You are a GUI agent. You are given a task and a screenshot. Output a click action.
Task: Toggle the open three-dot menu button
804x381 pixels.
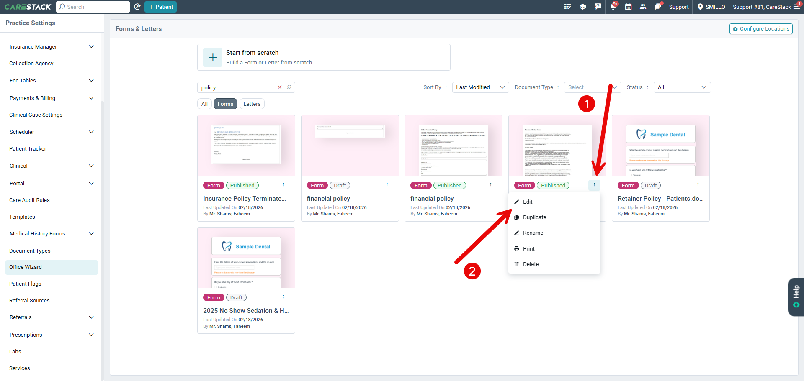coord(594,185)
